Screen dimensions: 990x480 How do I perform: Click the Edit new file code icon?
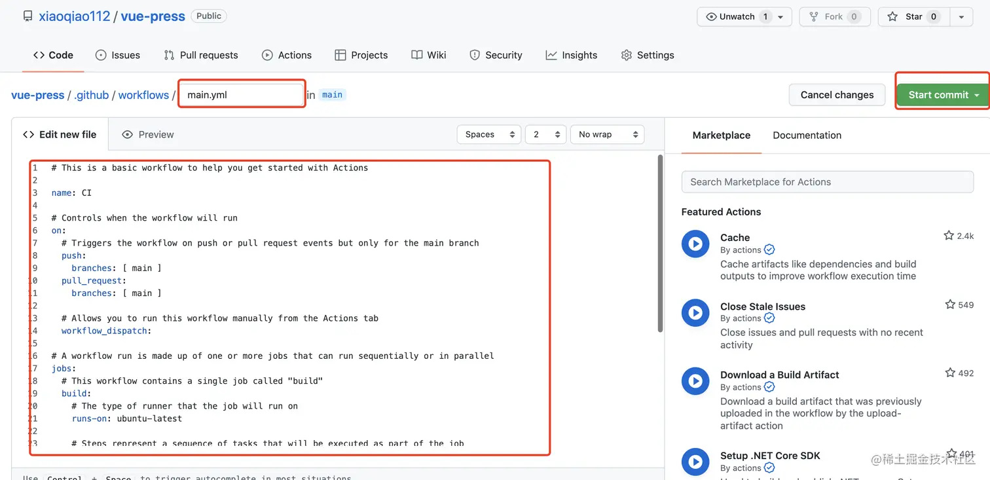(x=28, y=134)
